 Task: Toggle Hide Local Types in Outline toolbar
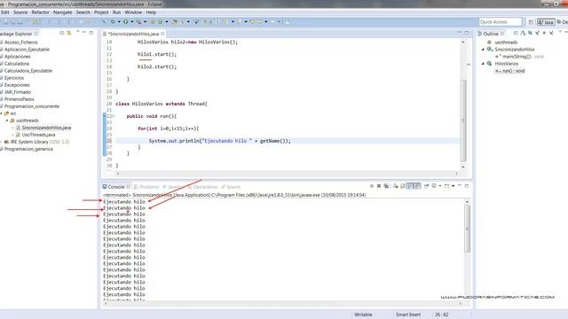pyautogui.click(x=551, y=33)
